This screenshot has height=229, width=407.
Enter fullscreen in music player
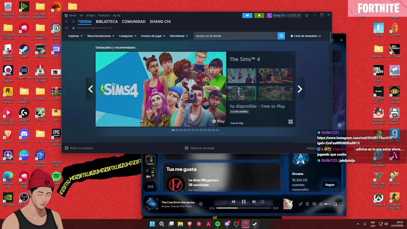click(x=341, y=204)
